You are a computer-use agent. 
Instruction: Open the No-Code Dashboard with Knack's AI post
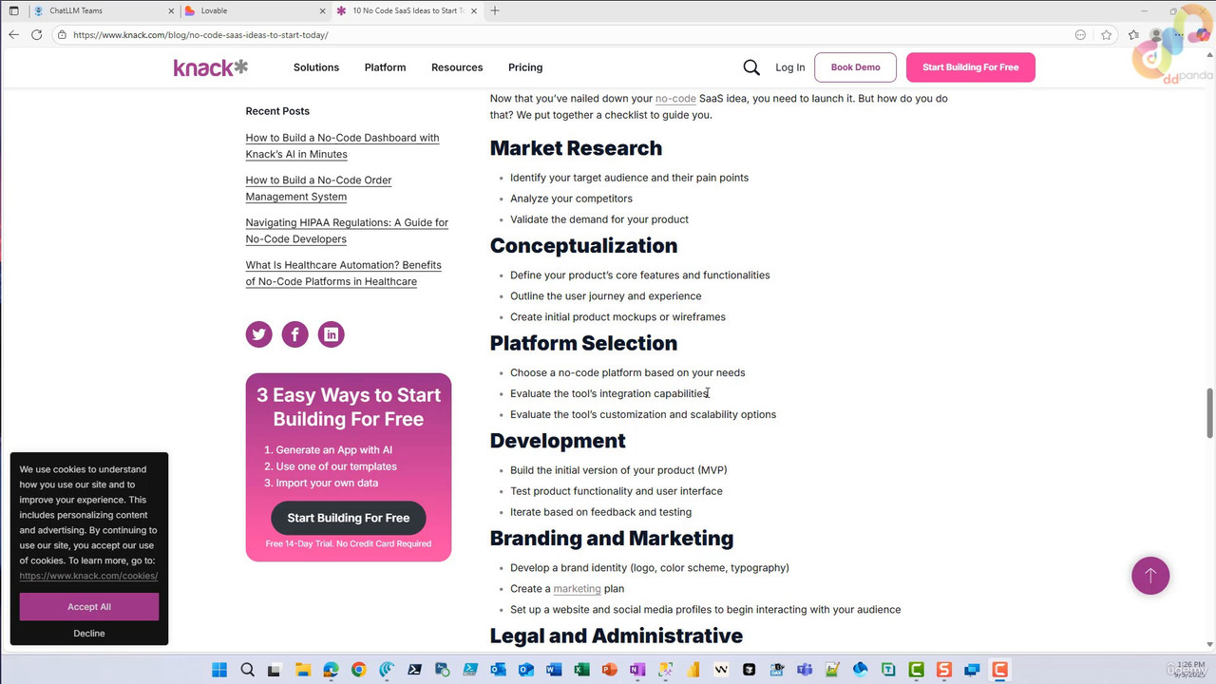tap(342, 145)
